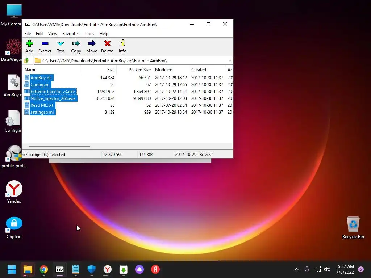Open the Tools menu

[89, 34]
